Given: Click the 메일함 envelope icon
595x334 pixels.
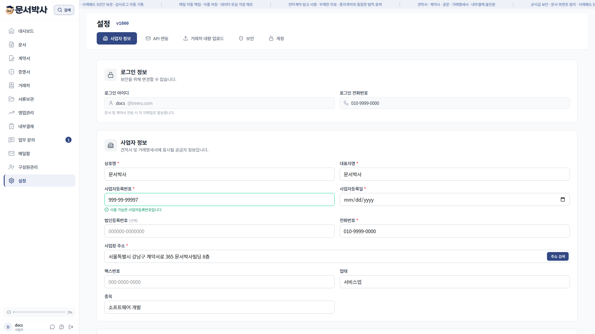Looking at the screenshot, I should click(11, 153).
